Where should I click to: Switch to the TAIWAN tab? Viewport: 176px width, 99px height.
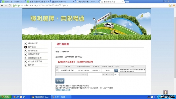point(87,2)
